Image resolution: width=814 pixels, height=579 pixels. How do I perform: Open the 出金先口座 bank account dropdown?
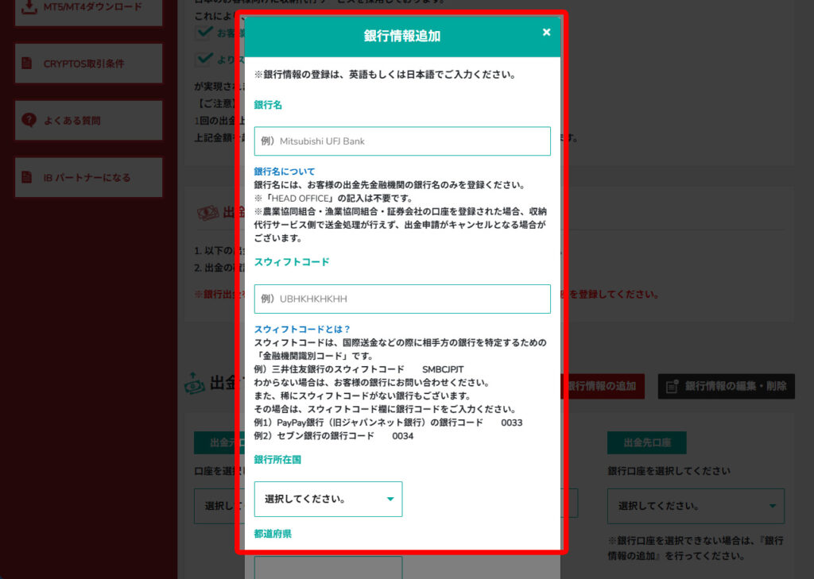(x=696, y=506)
